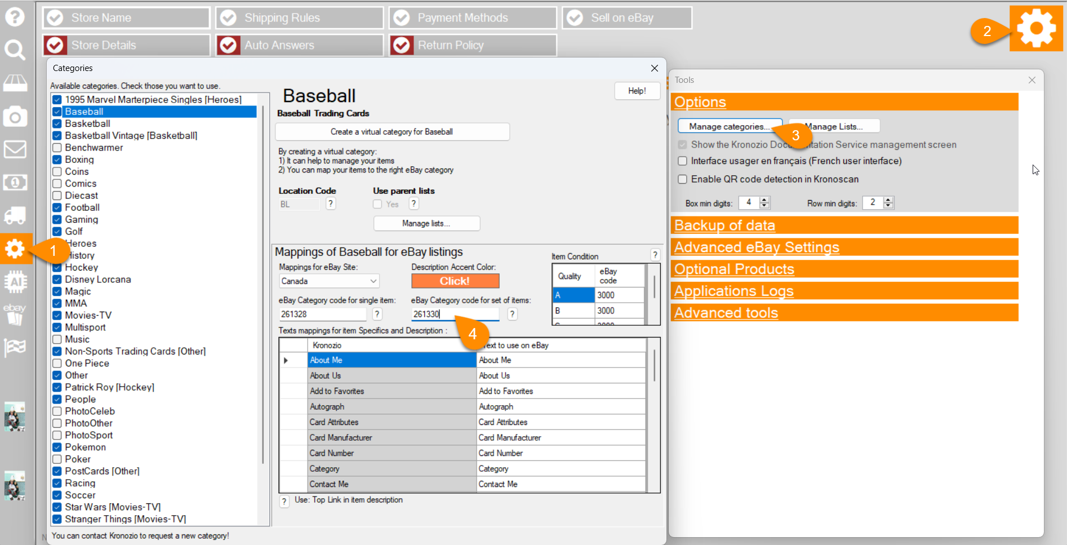Viewport: 1067px width, 545px height.
Task: Increase Box min digits value
Action: tap(764, 200)
